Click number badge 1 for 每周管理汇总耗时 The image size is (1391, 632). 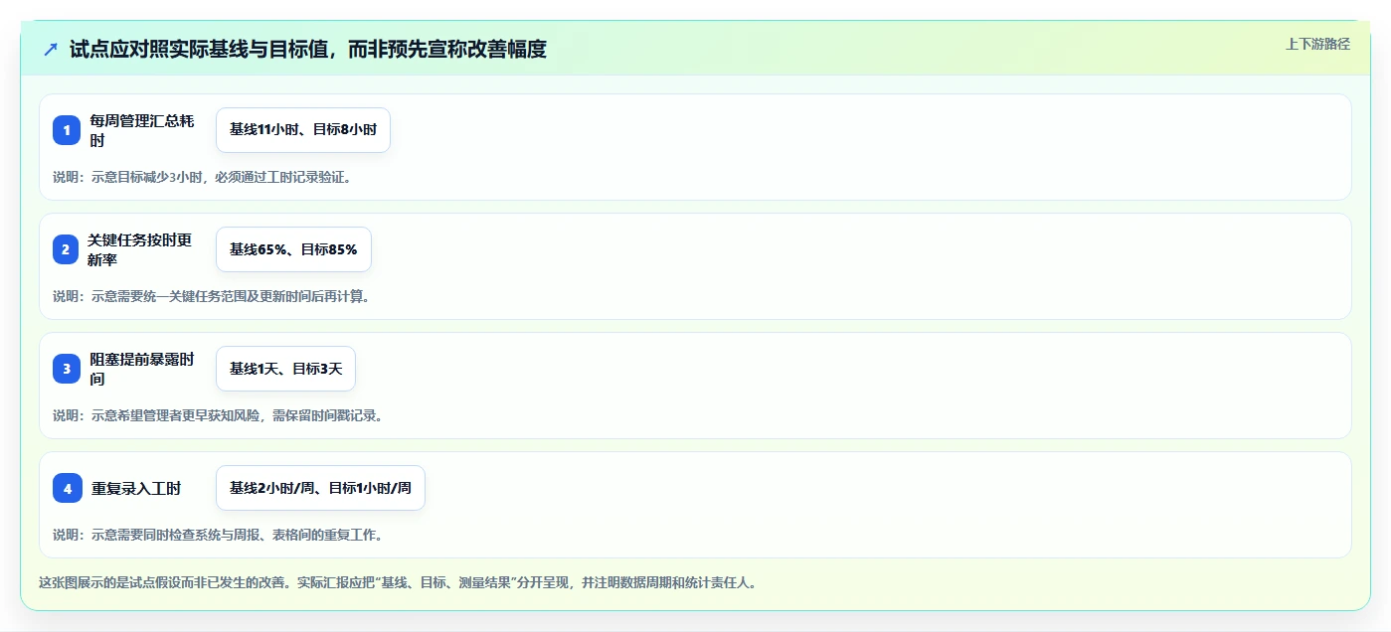[67, 130]
